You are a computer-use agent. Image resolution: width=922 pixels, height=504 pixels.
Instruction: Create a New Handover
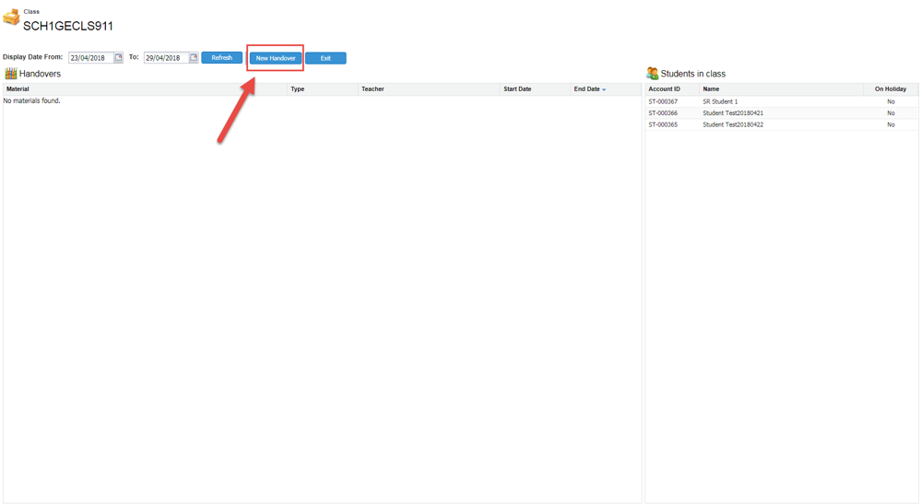click(x=276, y=58)
